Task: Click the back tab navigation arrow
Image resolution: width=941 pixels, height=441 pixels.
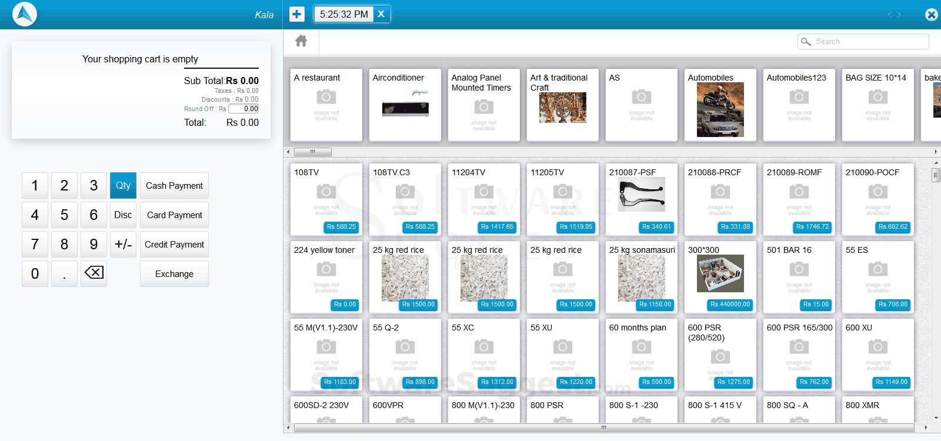Action: click(x=890, y=15)
